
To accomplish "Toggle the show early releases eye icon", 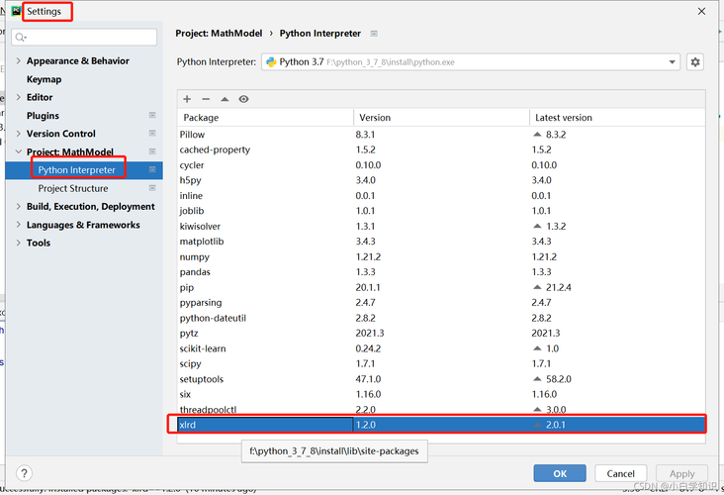I will point(243,99).
